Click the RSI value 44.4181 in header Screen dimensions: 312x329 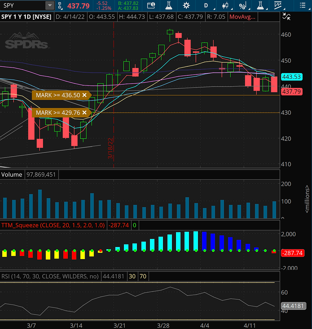113,276
